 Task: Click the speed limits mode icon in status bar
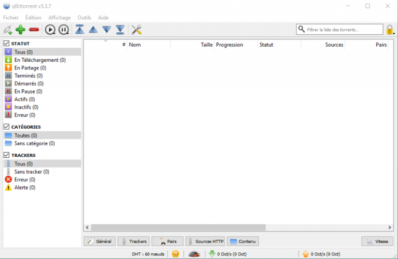click(x=194, y=254)
